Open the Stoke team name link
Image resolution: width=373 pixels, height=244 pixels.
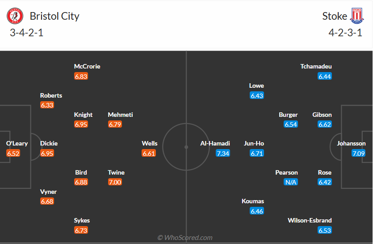tap(335, 16)
